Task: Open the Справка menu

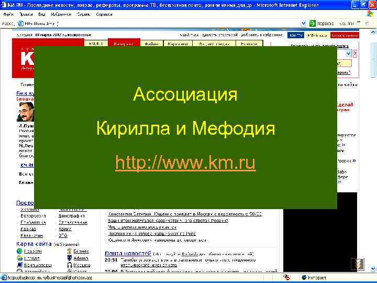Action: click(x=104, y=15)
